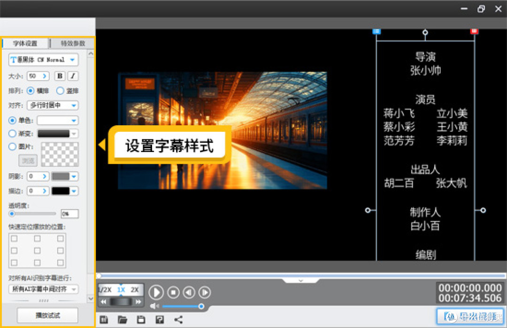Click the transparency percentage input field
This screenshot has width=507, height=328.
pyautogui.click(x=69, y=214)
